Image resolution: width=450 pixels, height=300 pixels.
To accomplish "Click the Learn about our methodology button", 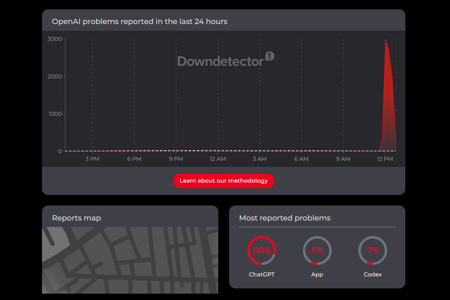I will (x=223, y=181).
